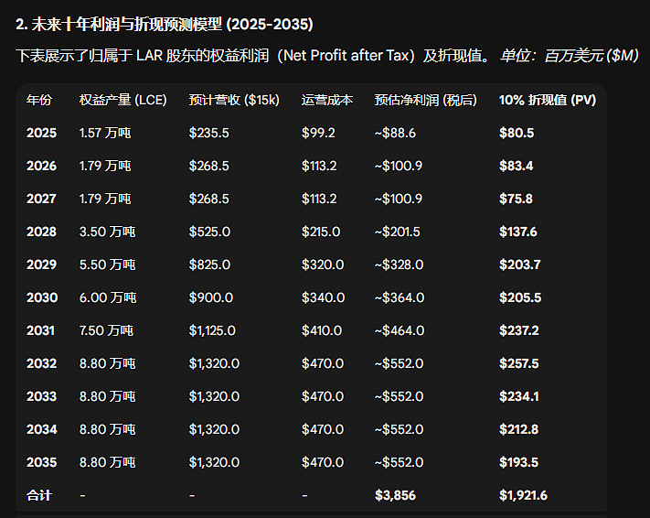The image size is (650, 518).
Task: Select the 2035 year row label
Action: (41, 462)
